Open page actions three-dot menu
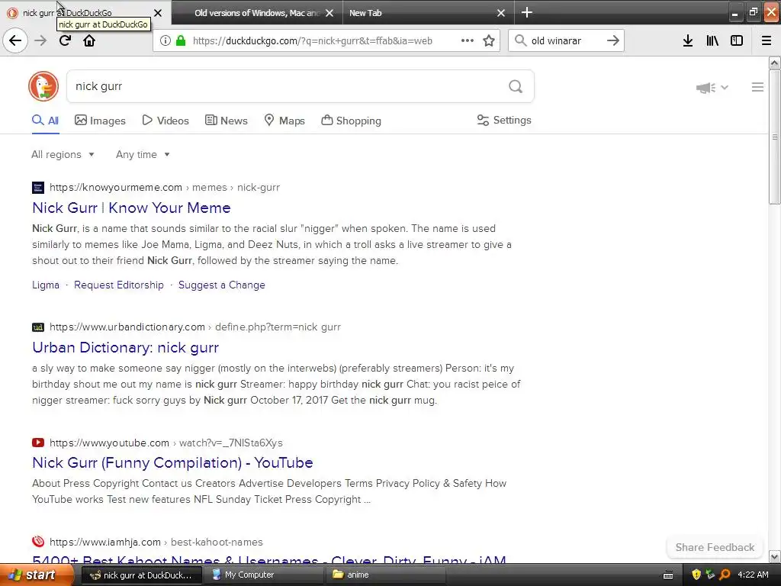781x586 pixels. [468, 40]
